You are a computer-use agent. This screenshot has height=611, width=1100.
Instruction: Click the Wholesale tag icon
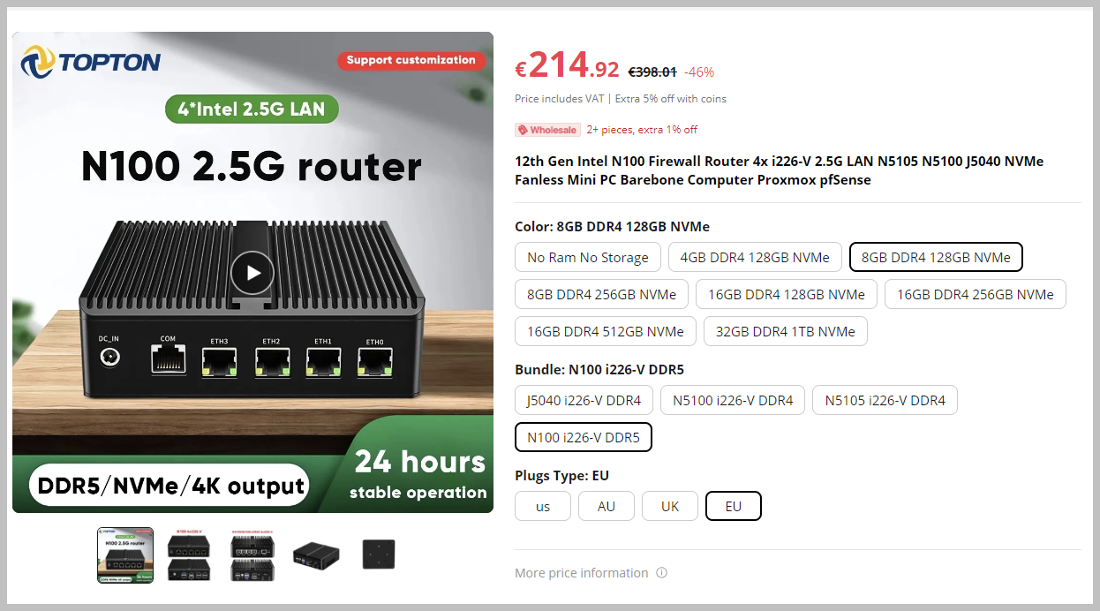(523, 130)
